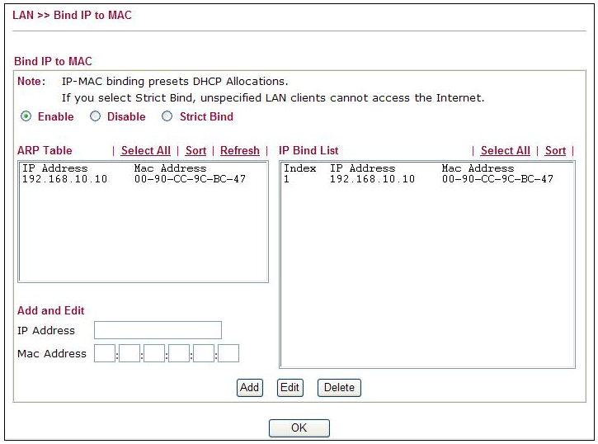
Task: Click the fifth Mac Address octet field
Action: click(204, 354)
